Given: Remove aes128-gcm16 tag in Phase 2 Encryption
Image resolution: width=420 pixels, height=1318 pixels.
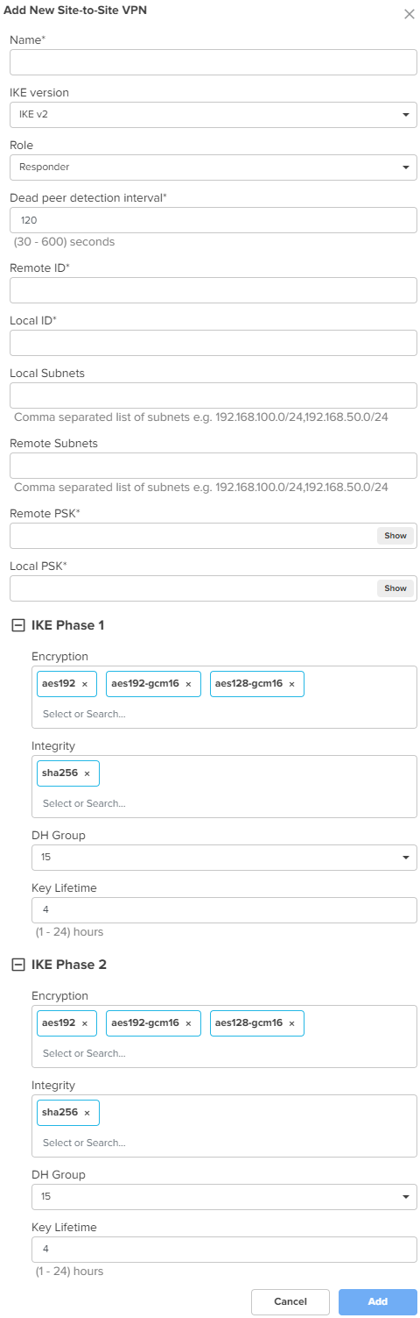Looking at the screenshot, I should [x=291, y=1023].
